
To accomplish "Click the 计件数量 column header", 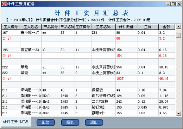I will [126, 27].
